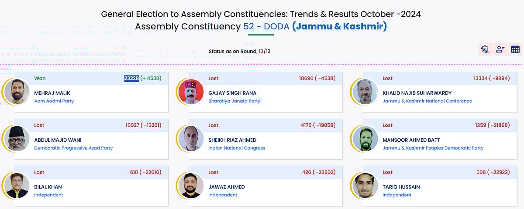
Task: Click the Aam Aadmi Party label
Action: click(54, 101)
